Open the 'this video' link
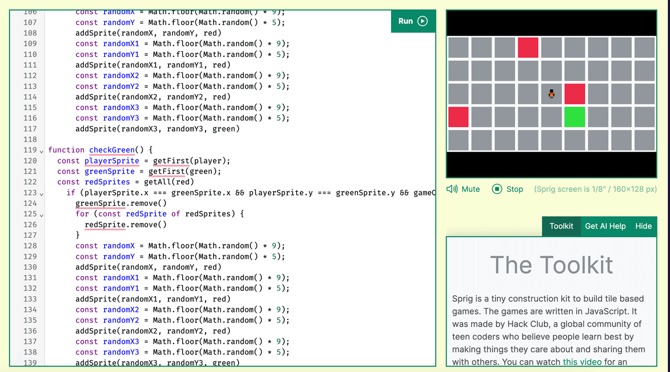This screenshot has width=670, height=372. [582, 362]
